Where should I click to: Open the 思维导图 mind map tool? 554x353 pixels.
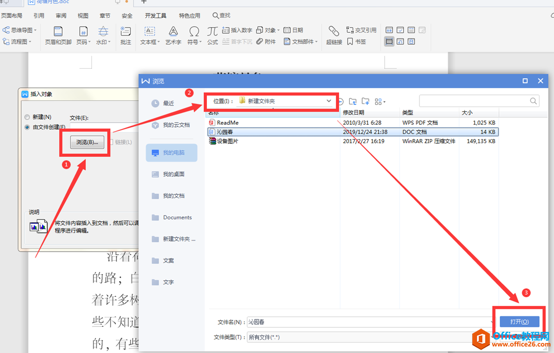click(x=20, y=30)
